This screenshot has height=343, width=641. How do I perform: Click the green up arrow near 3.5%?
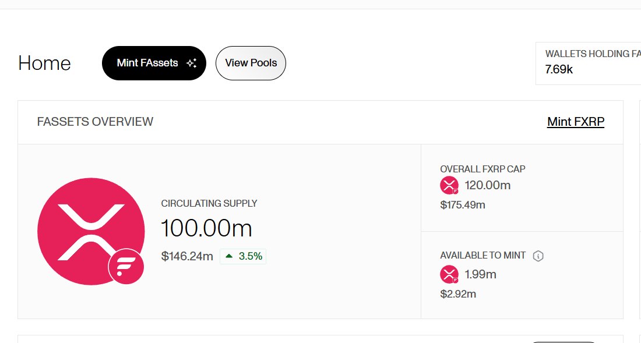229,256
